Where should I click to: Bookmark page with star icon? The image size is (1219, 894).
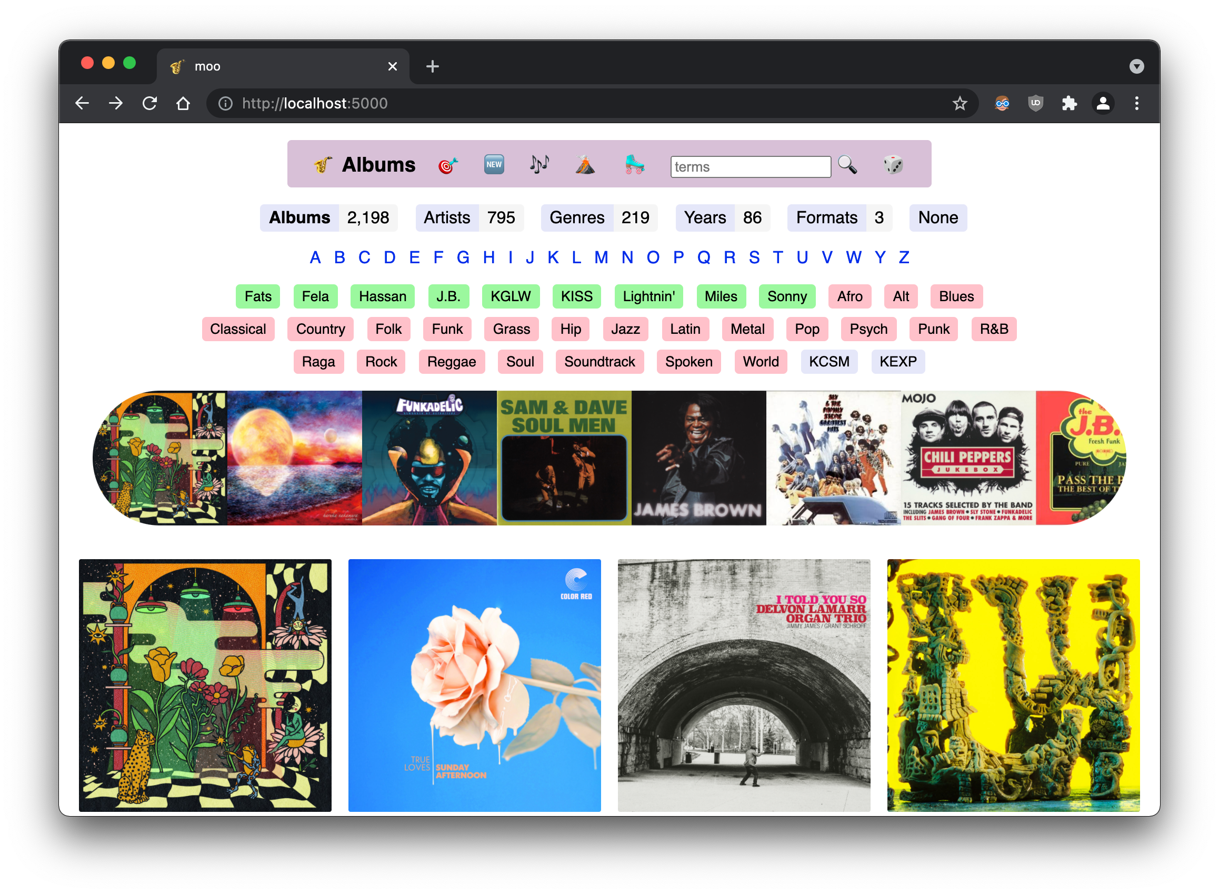click(960, 103)
